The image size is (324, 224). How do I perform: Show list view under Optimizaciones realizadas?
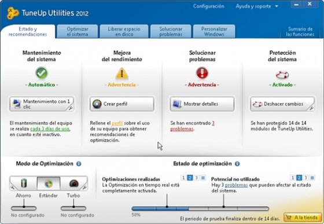click(x=203, y=178)
